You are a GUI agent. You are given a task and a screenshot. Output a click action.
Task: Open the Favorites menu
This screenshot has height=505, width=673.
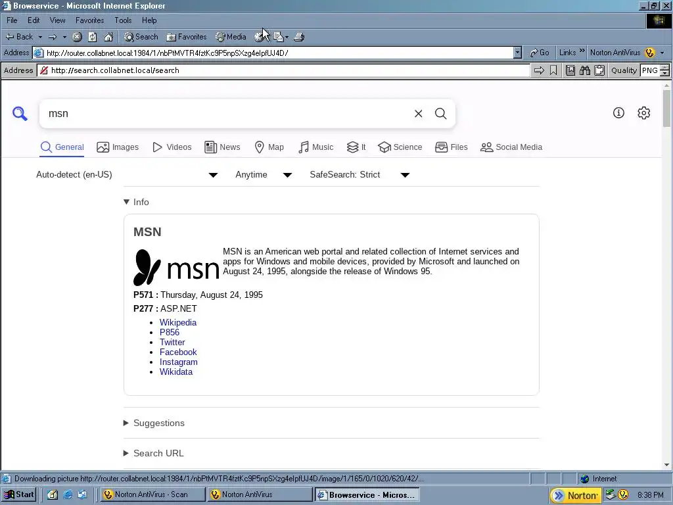89,20
